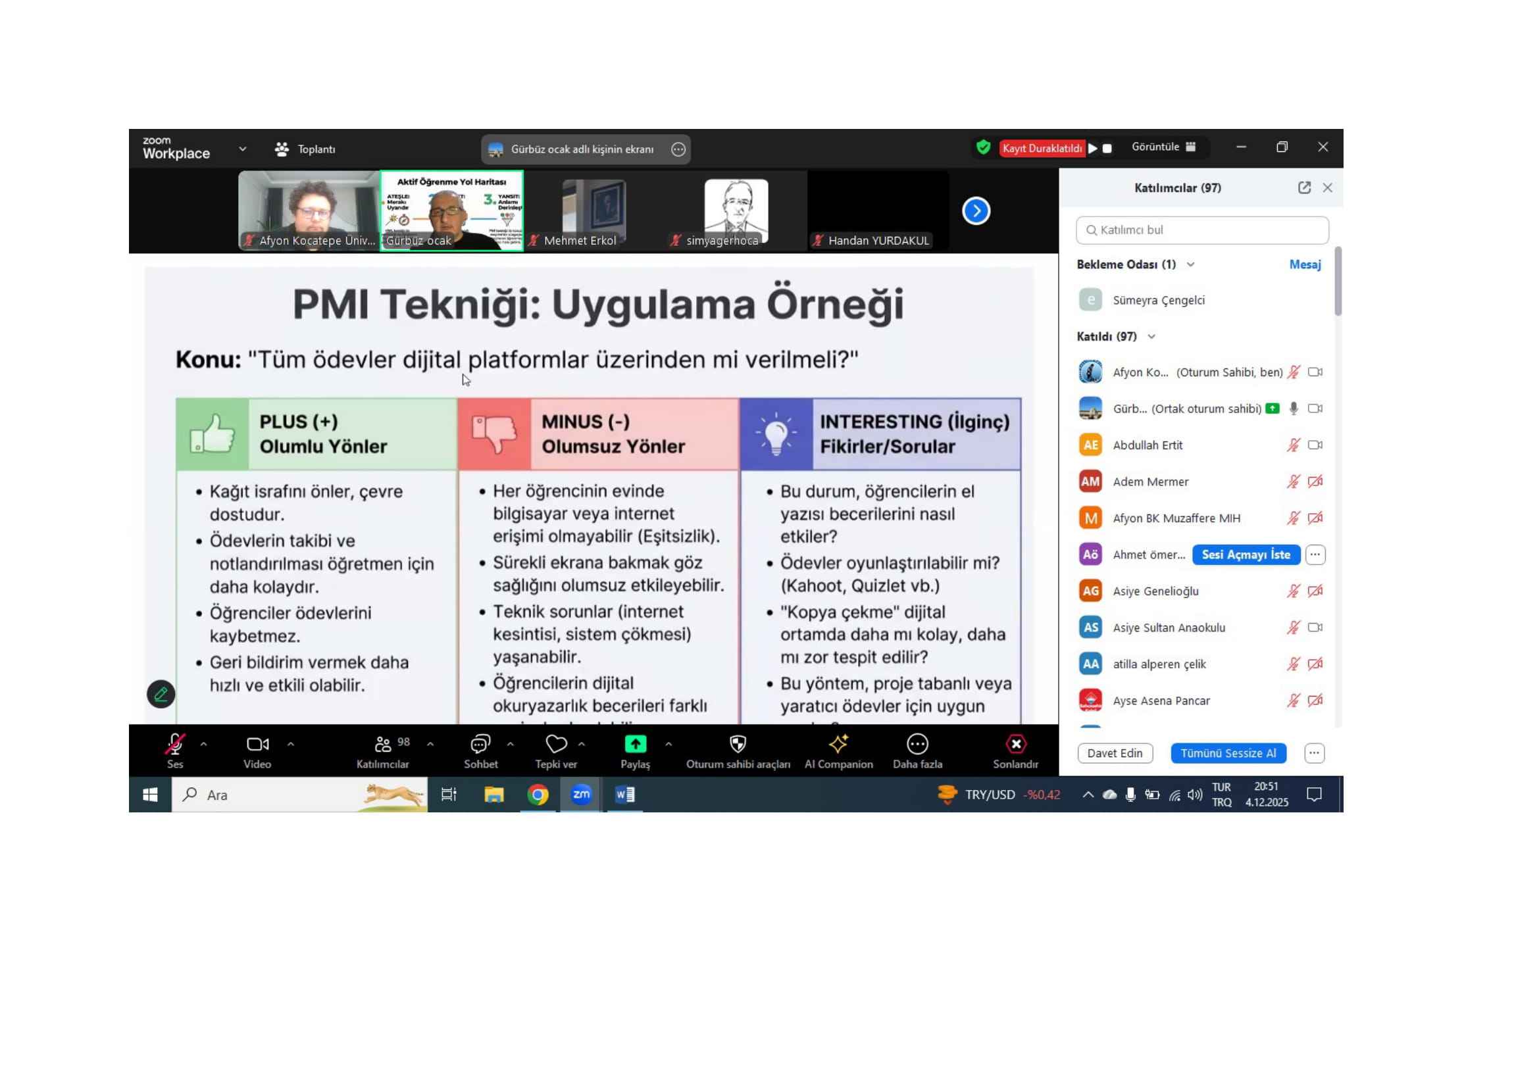The height and width of the screenshot is (1088, 1539).
Task: Open Tepki ver heart reactions icon
Action: click(556, 744)
